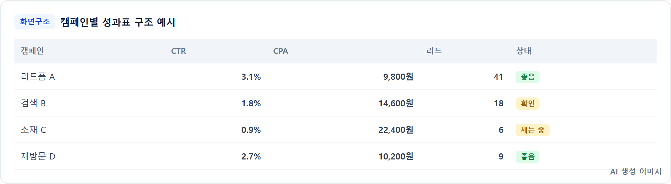Click the 3.1% CTR value
Screen dimensions: 671x184
(x=251, y=77)
